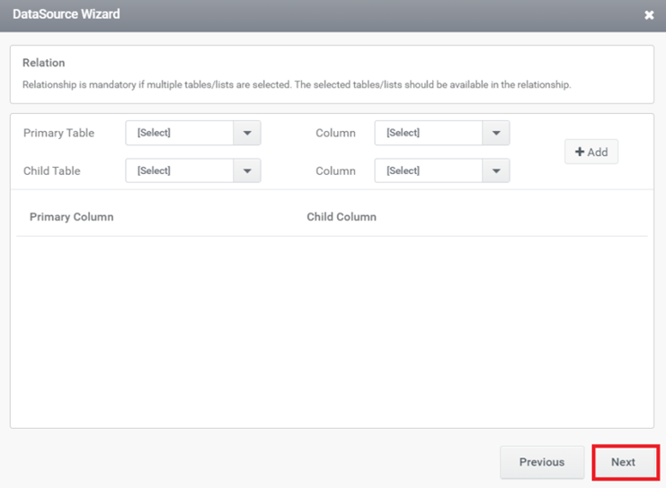Click the Child Table label

pos(52,170)
